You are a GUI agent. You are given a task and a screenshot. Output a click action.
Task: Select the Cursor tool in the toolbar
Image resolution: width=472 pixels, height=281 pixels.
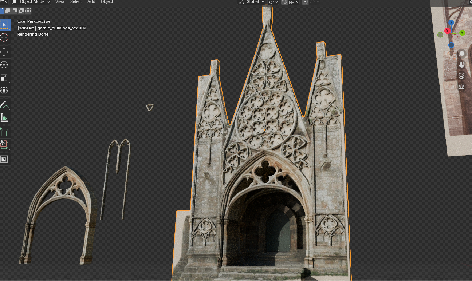point(4,37)
